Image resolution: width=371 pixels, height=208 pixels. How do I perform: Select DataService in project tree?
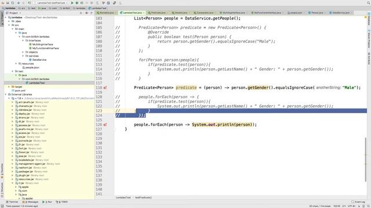coord(39,60)
